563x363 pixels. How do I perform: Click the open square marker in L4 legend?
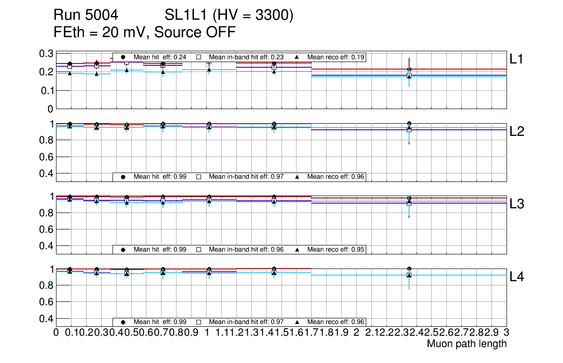(x=199, y=322)
